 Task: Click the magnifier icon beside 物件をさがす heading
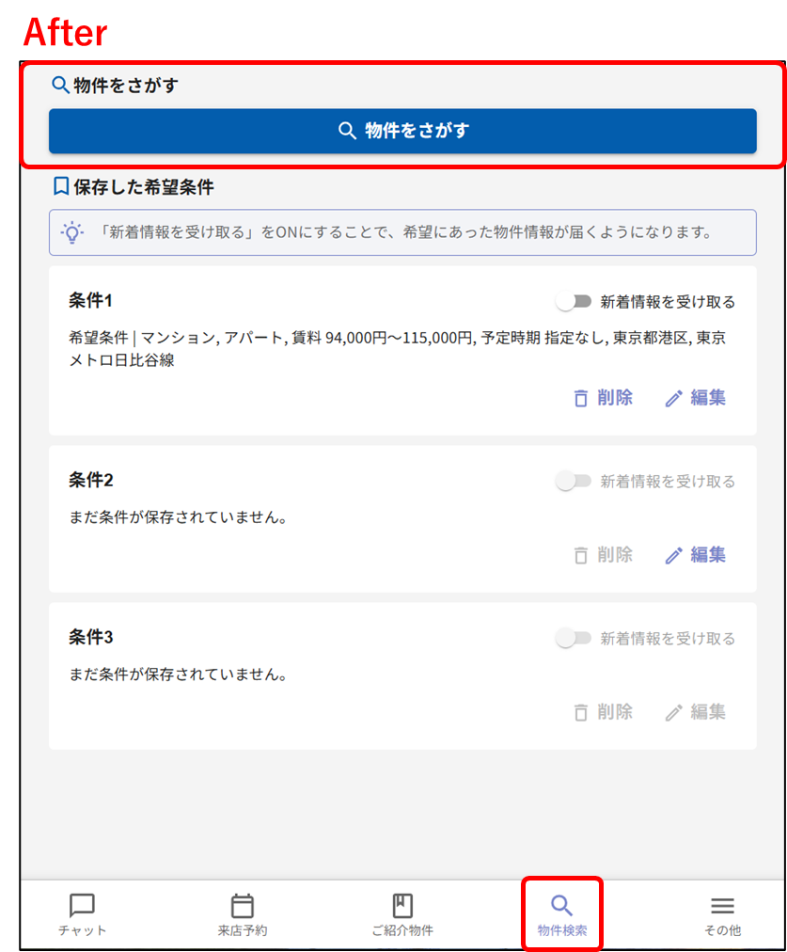60,85
